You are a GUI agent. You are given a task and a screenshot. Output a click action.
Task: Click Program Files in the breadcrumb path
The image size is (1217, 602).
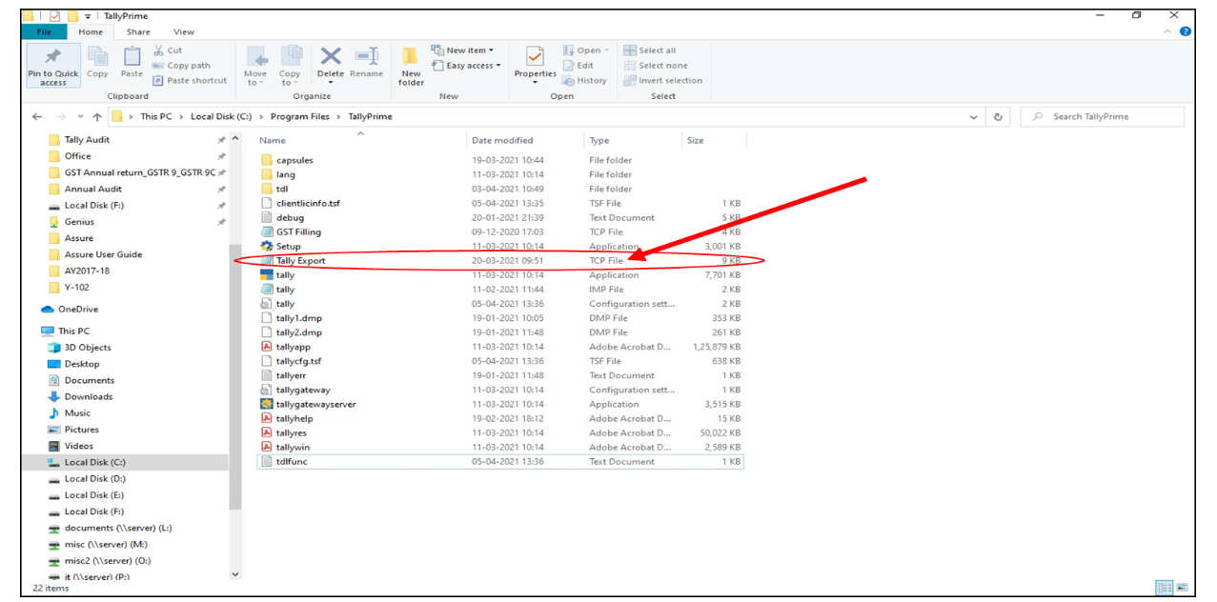299,117
